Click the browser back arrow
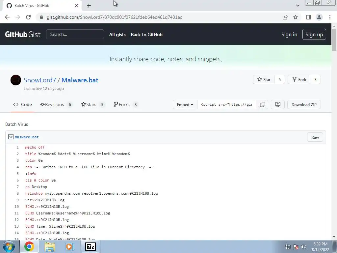337x253 pixels. [7, 17]
